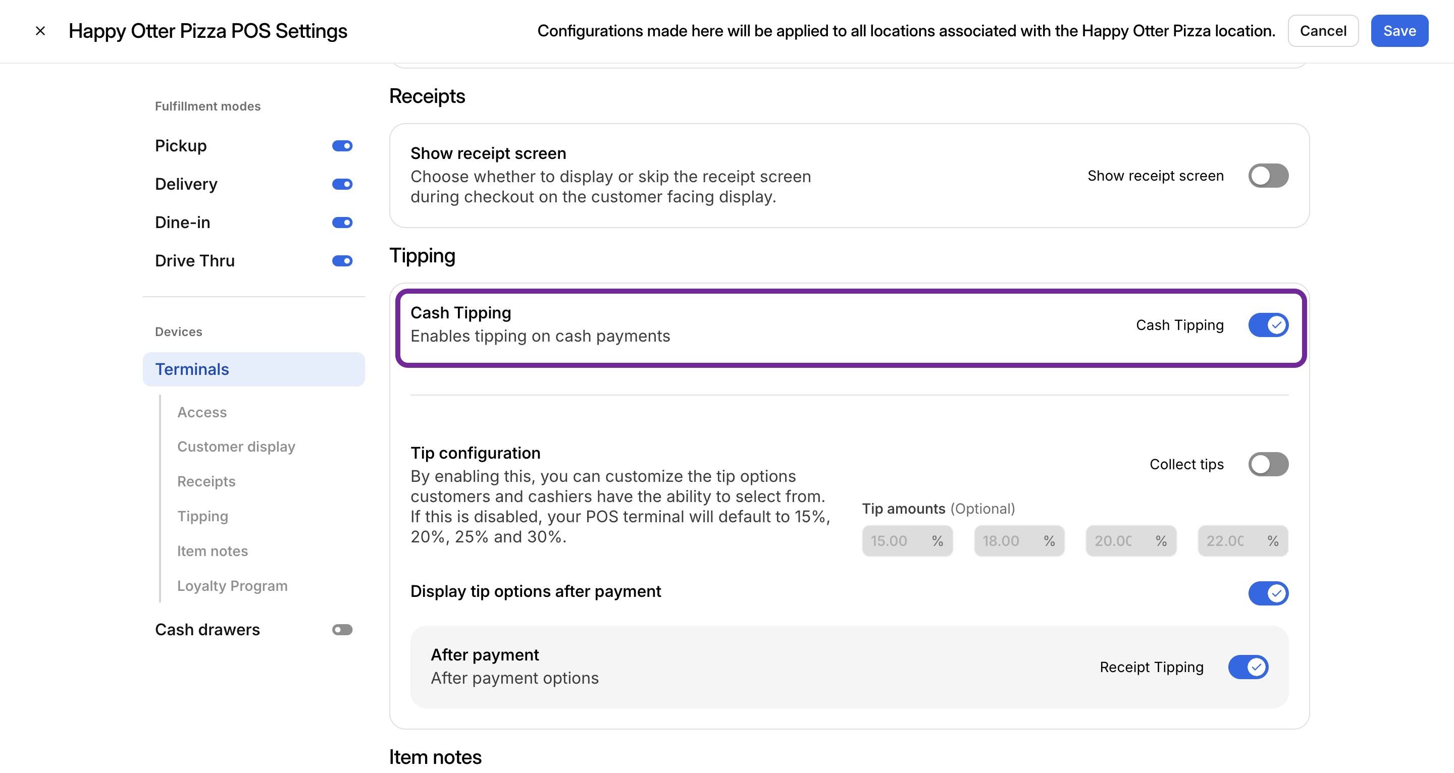
Task: Select Item notes in sidebar
Action: (212, 551)
